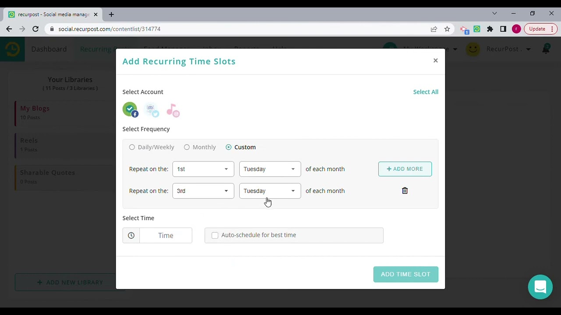
Task: Select the Instagram music-note account avatar
Action: pos(173,110)
